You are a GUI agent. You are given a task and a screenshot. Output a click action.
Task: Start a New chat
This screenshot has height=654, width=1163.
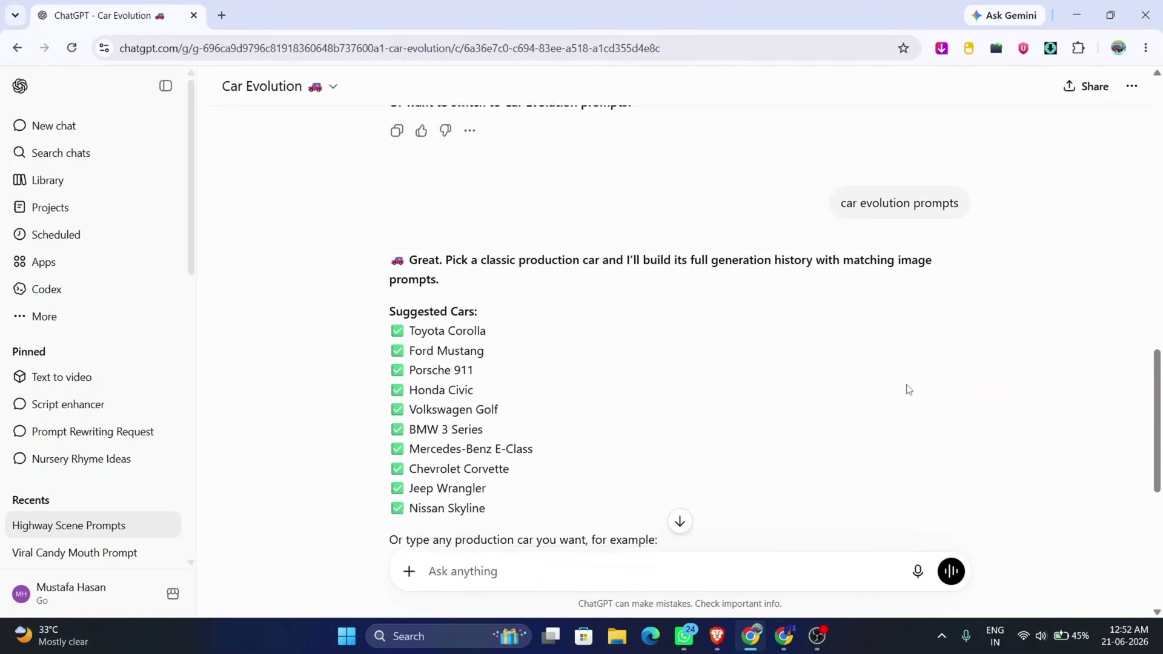coord(94,126)
